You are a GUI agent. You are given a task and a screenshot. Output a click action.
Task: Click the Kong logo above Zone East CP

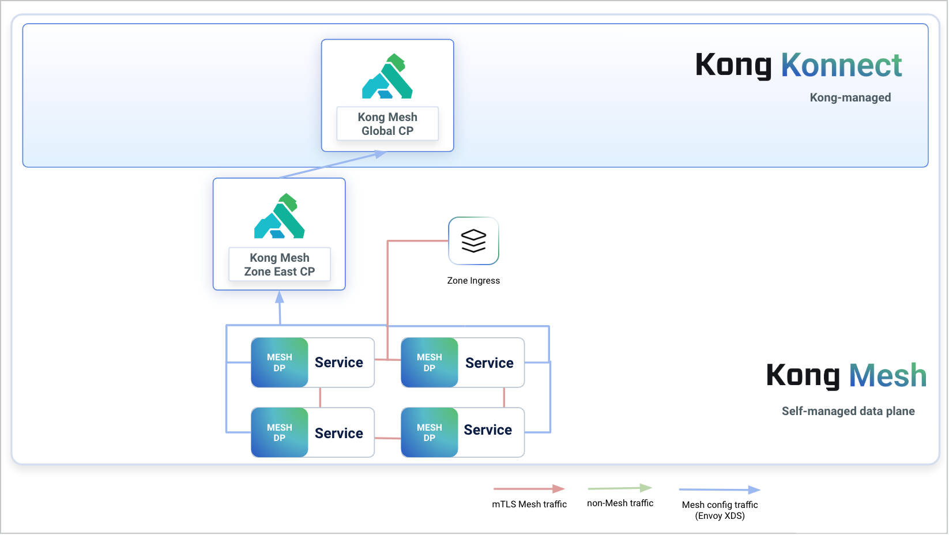tap(280, 216)
